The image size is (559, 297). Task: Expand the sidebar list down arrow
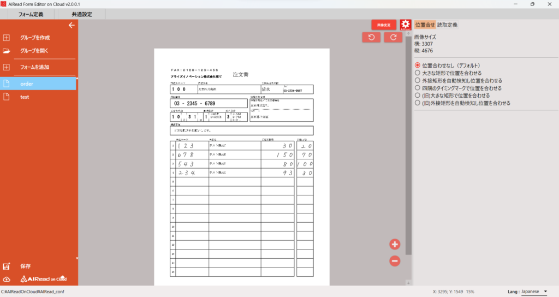click(x=77, y=258)
